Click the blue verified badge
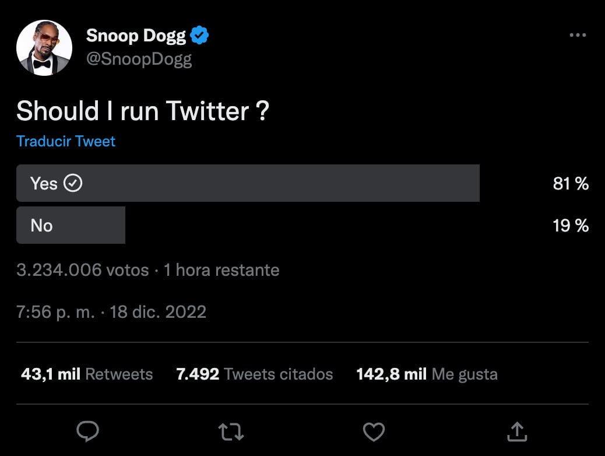Screen dimensions: 605x456 point(201,36)
